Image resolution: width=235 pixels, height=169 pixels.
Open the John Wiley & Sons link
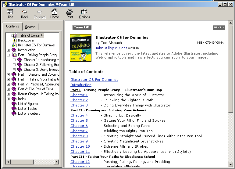pyautogui.click(x=111, y=48)
